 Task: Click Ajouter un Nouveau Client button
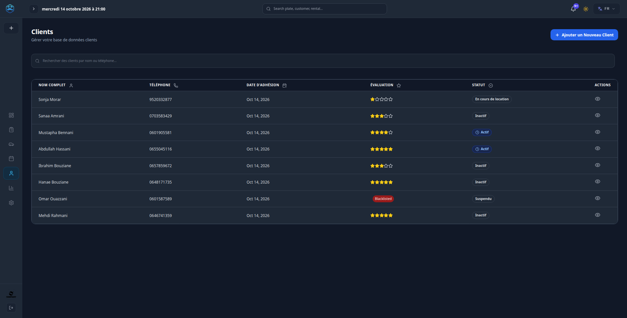(x=584, y=35)
